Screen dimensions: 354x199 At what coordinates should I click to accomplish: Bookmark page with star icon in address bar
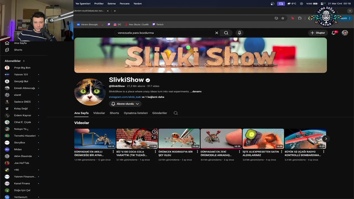click(x=283, y=18)
